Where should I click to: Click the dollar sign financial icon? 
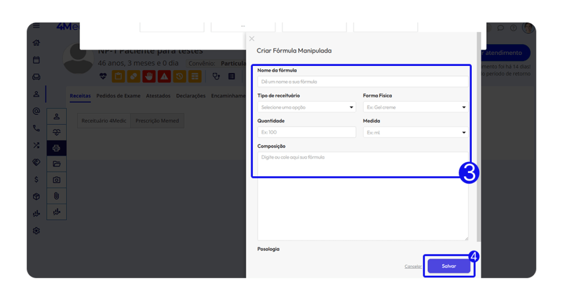click(36, 180)
